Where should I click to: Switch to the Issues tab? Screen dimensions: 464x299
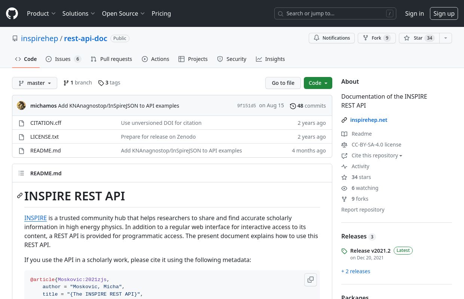coord(63,59)
